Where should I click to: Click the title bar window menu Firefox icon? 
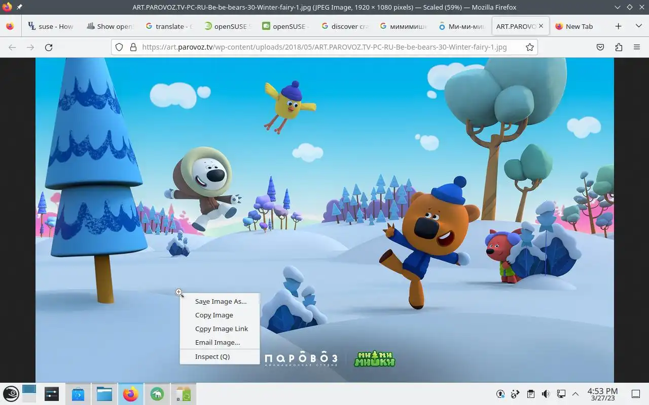[x=7, y=7]
